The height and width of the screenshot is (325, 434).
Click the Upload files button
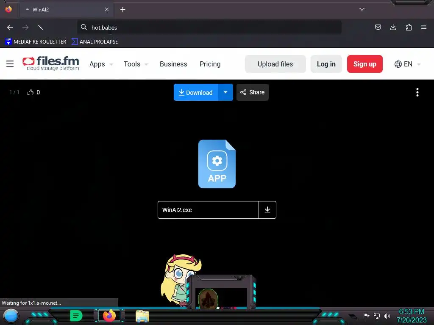(275, 64)
